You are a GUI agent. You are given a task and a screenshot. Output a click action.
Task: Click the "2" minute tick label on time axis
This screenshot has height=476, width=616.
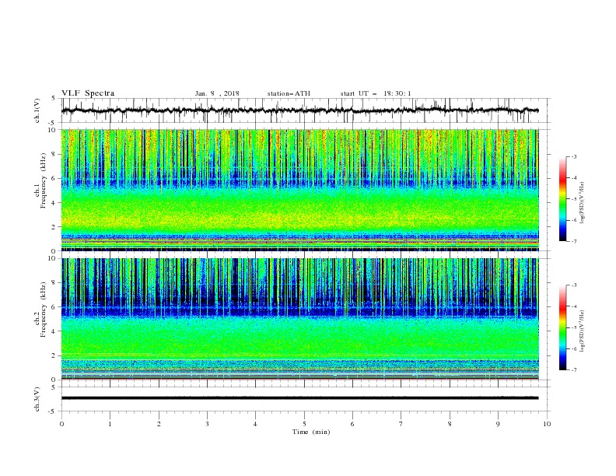159,424
